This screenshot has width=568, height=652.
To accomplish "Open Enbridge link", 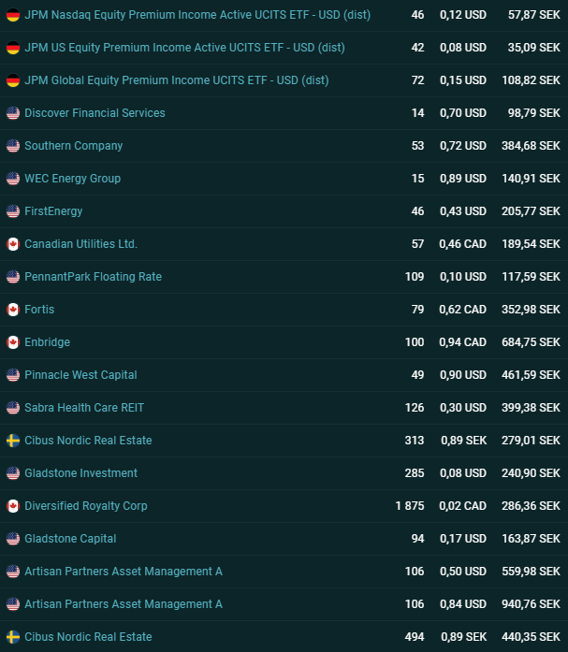I will (48, 342).
